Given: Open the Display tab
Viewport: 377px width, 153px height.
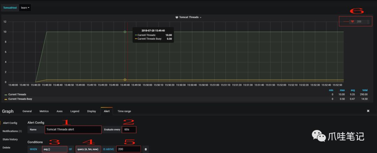Looking at the screenshot, I should tap(91, 111).
